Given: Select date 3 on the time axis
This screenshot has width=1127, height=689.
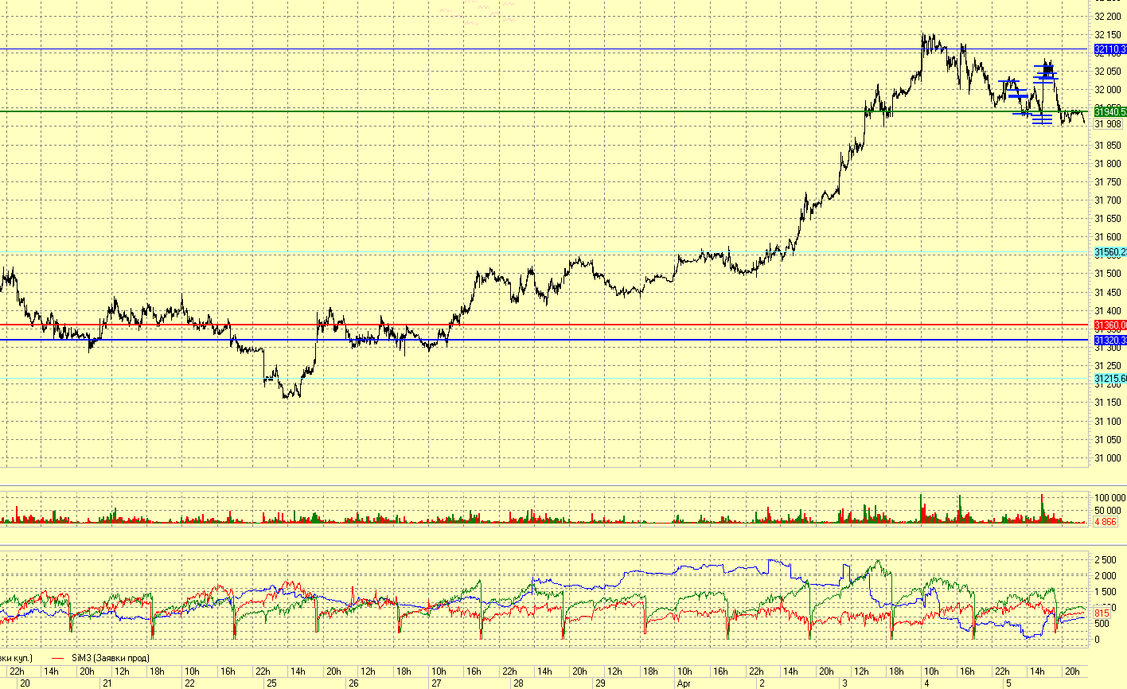Looking at the screenshot, I should click(846, 683).
